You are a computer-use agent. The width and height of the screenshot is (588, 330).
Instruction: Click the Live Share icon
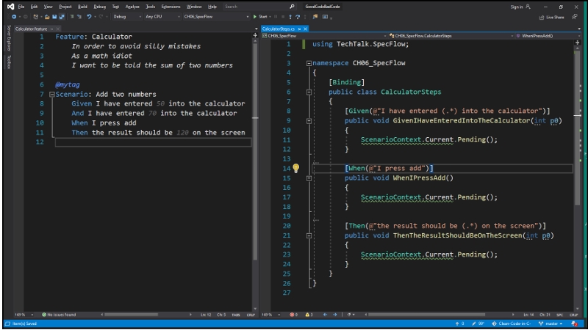[x=542, y=16]
